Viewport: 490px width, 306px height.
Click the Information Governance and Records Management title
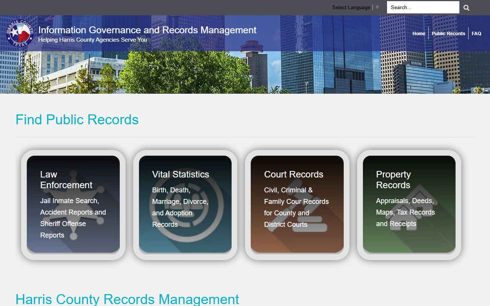(x=147, y=30)
